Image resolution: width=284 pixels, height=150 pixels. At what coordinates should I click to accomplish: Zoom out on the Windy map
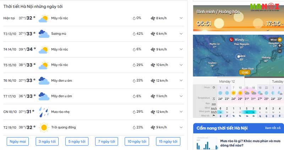coord(280,51)
